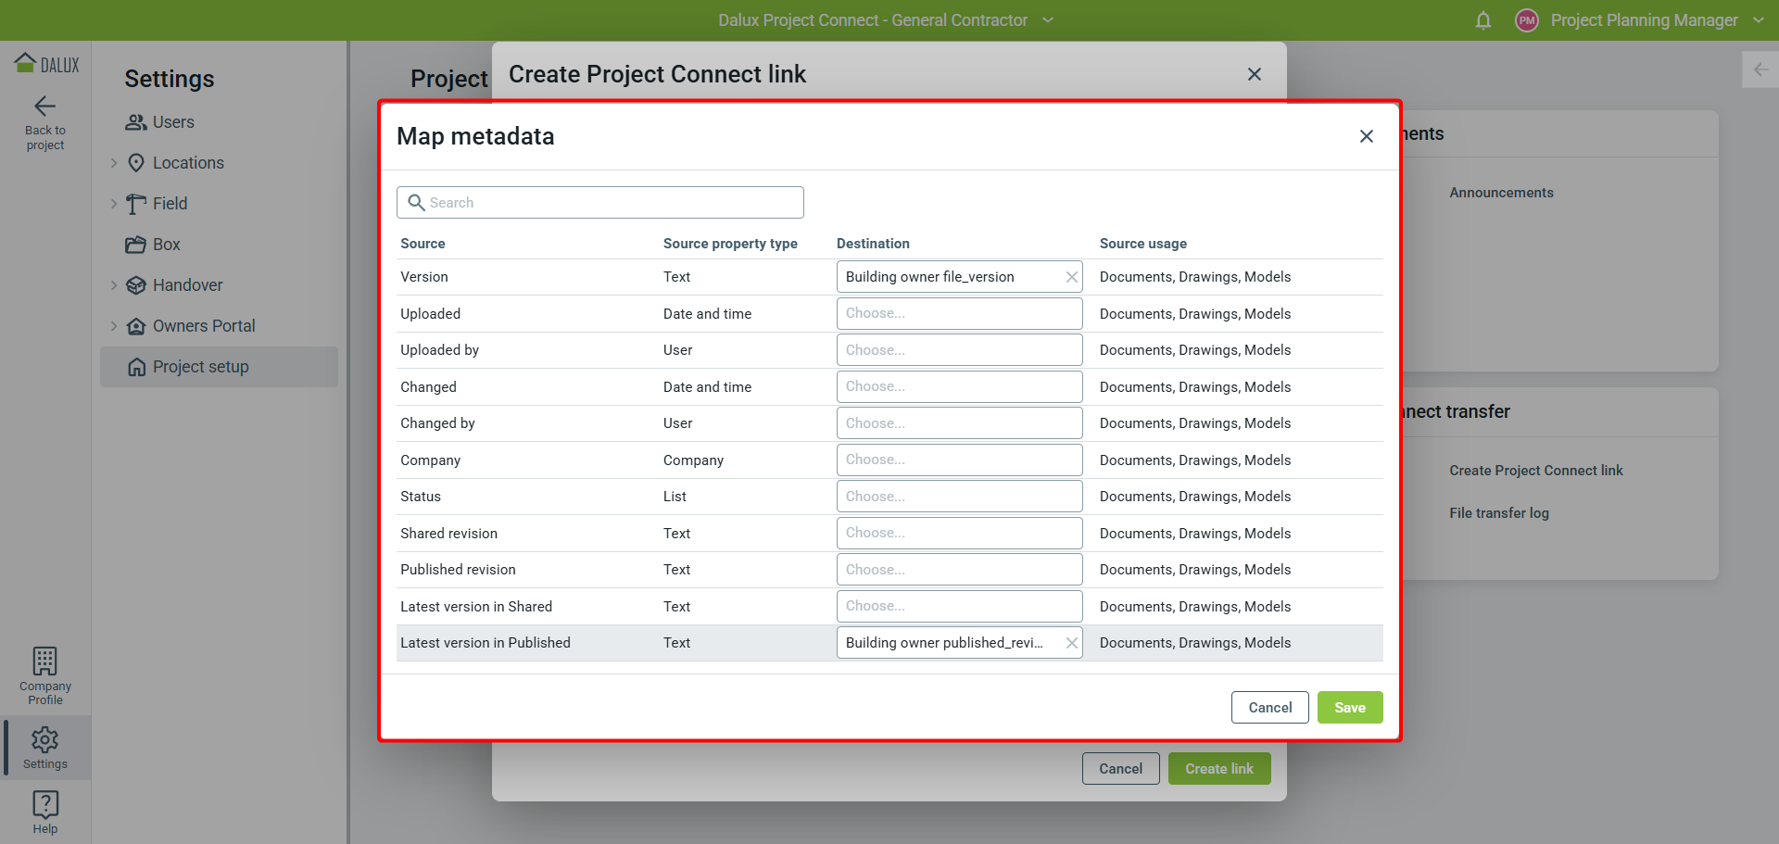
Task: Select Project setup in settings menu
Action: click(x=200, y=367)
